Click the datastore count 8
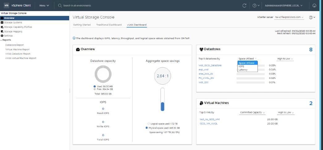Viewport: 323px width, 150px height. 311,50
